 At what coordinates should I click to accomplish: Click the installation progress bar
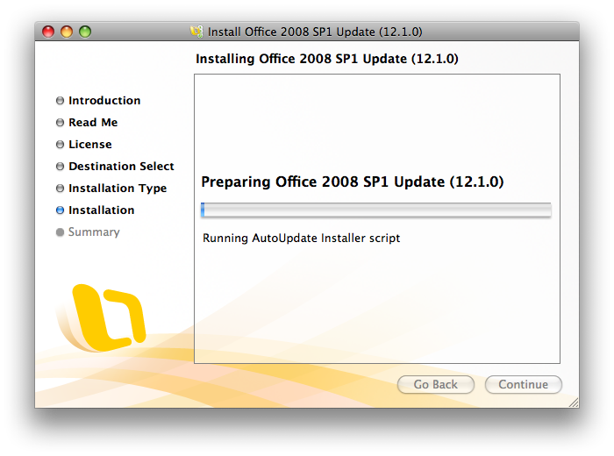click(376, 210)
